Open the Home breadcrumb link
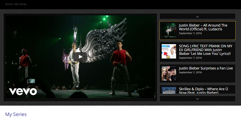Viewport: 241px width, 118px height. click(x=9, y=4)
